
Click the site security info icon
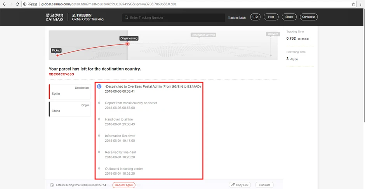(x=25, y=4)
